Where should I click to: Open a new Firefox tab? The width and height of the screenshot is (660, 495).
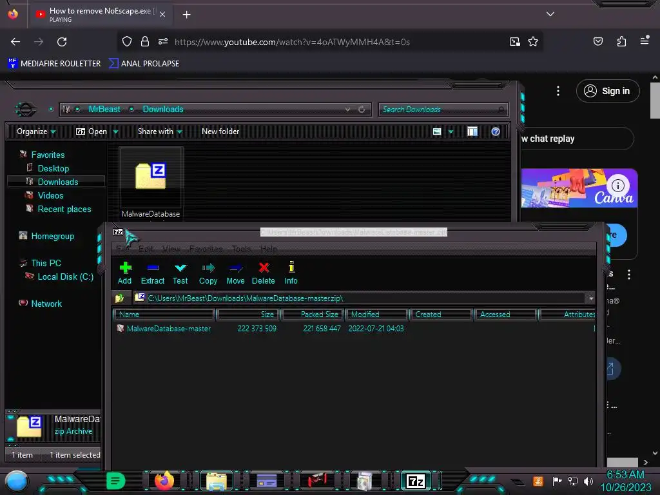tap(186, 15)
